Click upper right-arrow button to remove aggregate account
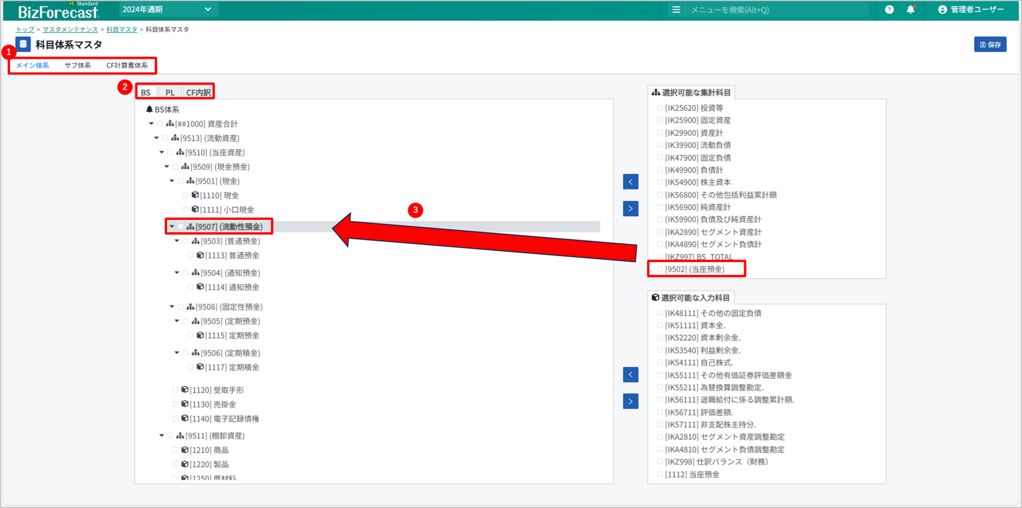Viewport: 1022px width, 508px height. 630,208
